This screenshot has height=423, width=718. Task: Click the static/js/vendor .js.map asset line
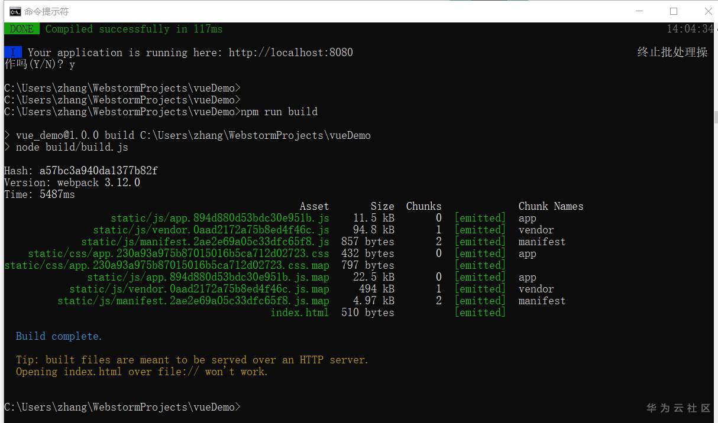pyautogui.click(x=199, y=289)
